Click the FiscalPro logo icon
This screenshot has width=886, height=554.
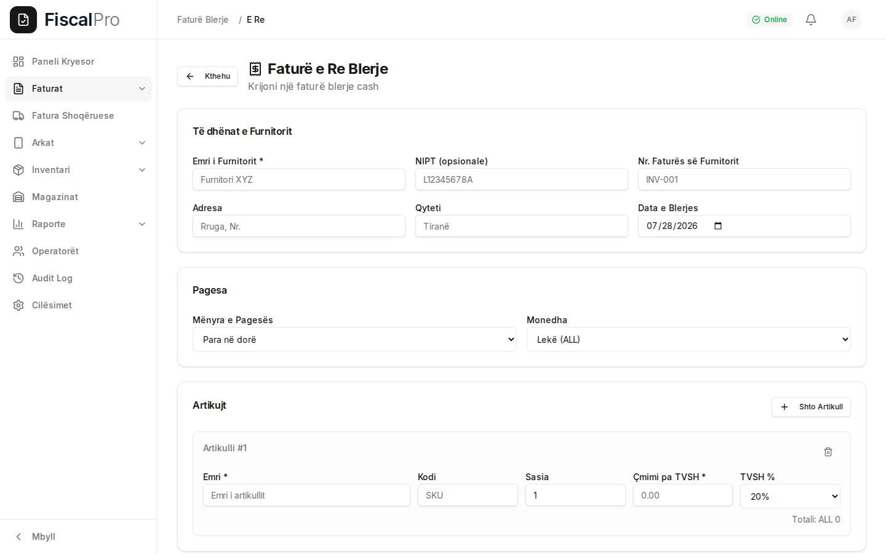coord(23,20)
